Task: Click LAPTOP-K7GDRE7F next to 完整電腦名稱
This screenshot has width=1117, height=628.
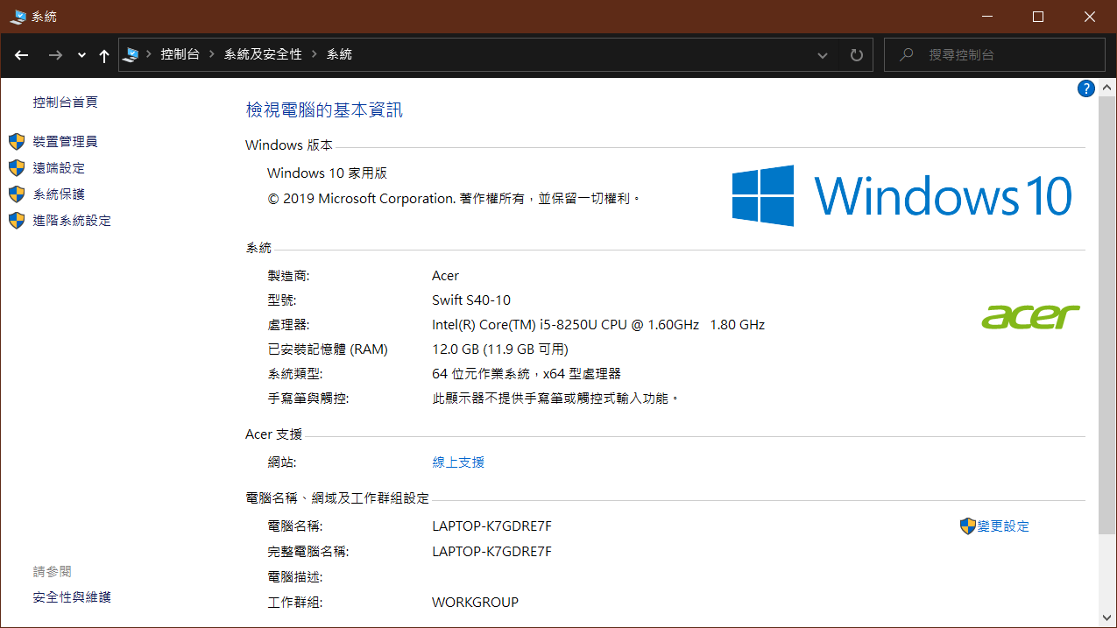Action: (491, 552)
